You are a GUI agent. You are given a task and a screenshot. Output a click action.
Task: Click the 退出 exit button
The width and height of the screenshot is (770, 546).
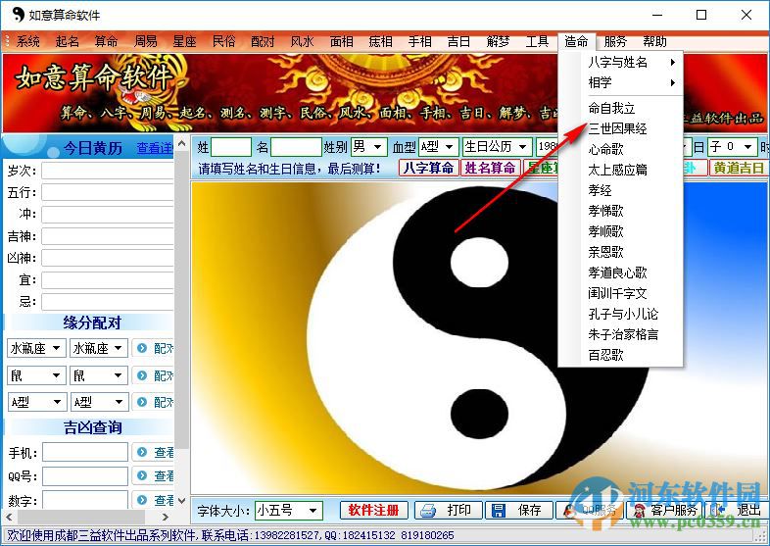coord(736,510)
